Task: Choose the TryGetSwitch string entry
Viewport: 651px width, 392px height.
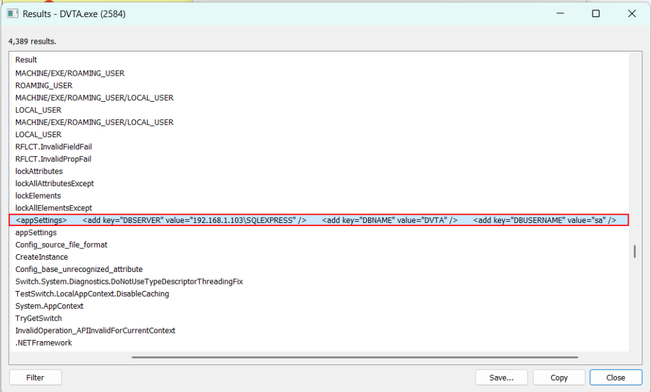Action: point(38,318)
